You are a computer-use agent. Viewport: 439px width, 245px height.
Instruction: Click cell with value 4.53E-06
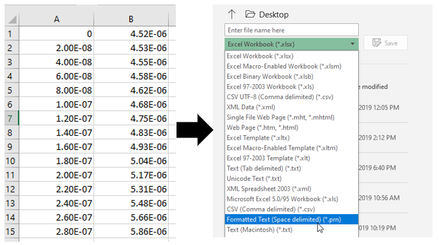131,48
